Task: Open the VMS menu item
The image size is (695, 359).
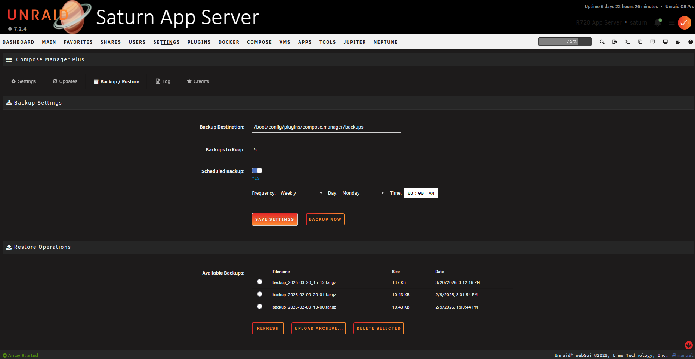Action: 285,42
